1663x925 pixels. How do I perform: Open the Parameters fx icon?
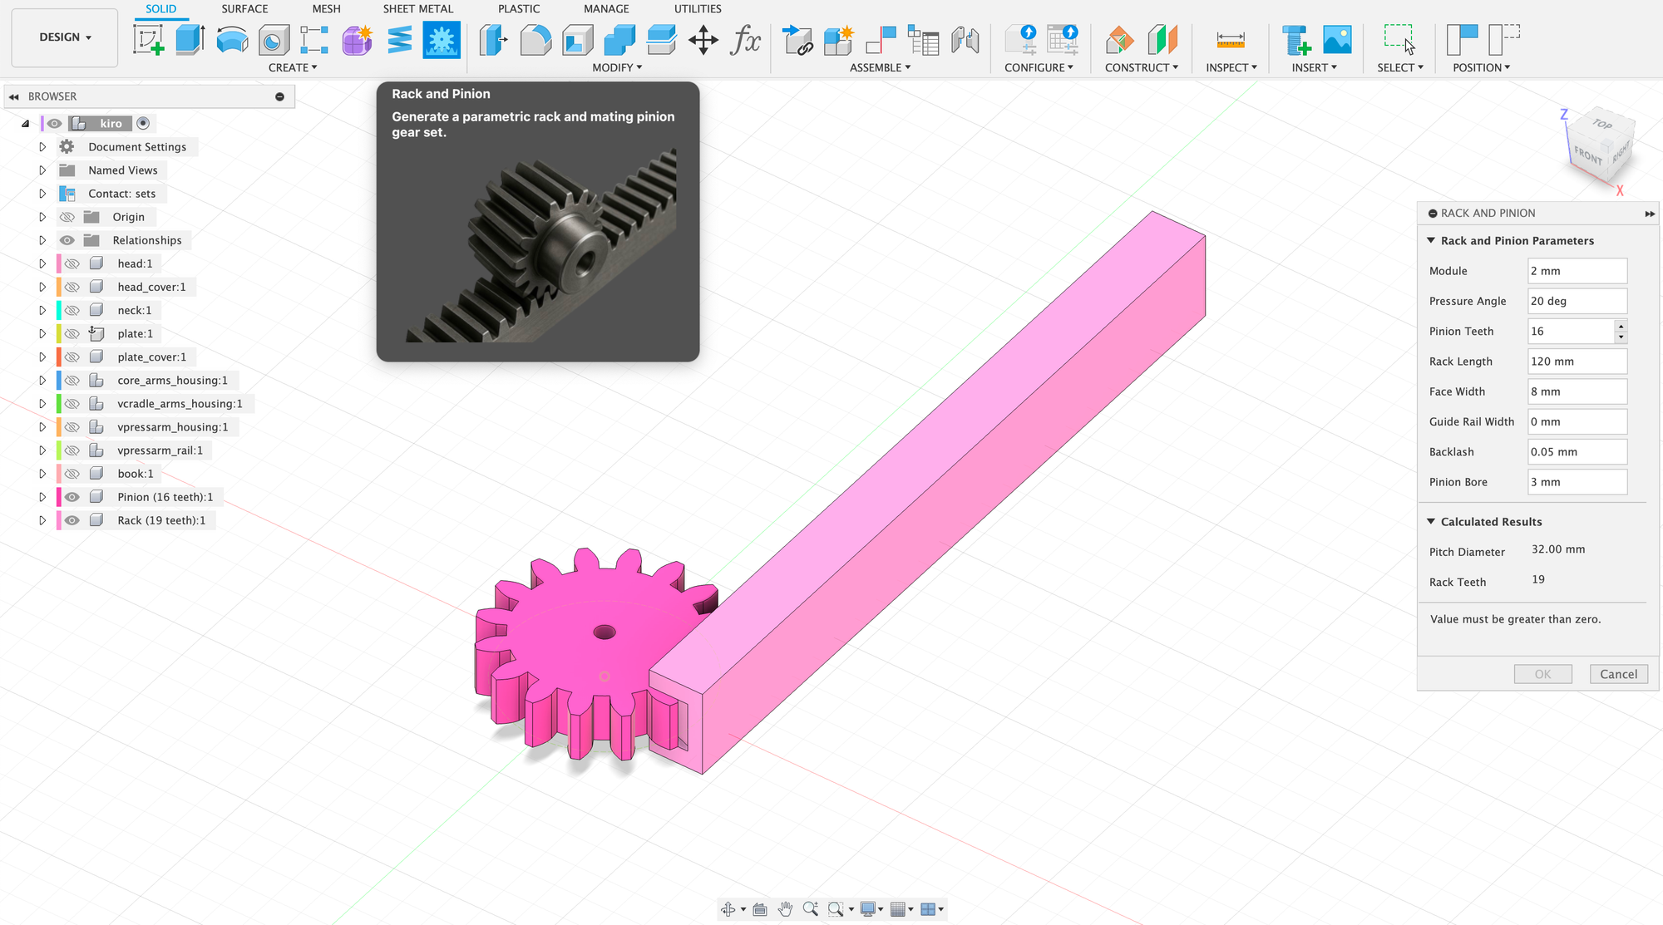(x=745, y=40)
